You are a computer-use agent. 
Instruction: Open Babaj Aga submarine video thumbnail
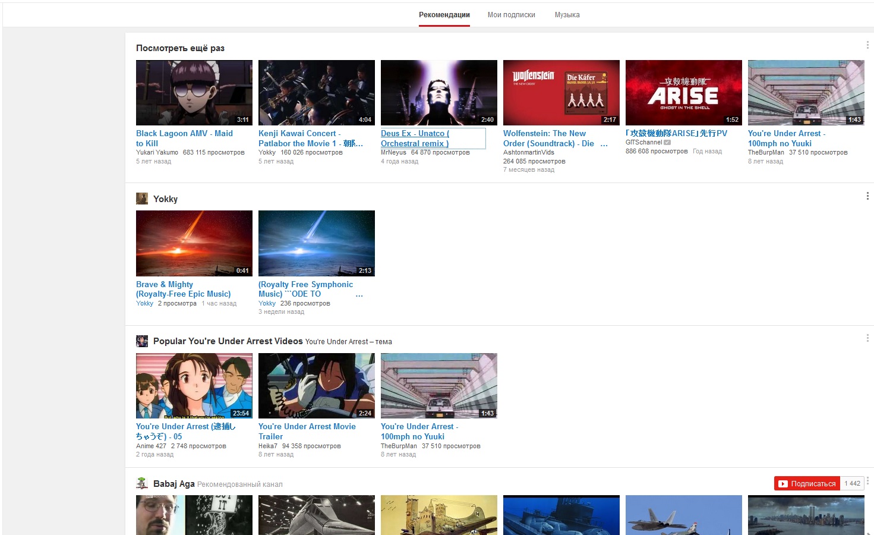click(561, 515)
